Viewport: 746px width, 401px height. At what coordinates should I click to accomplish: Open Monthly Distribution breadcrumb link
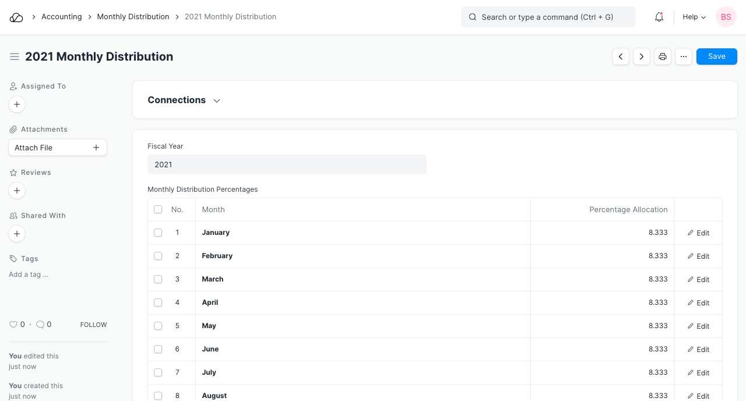click(133, 17)
